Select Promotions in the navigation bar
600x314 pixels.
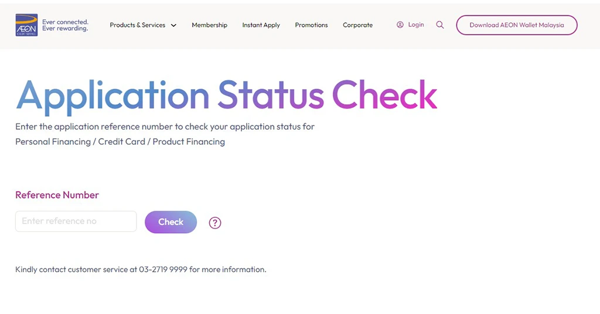click(311, 25)
